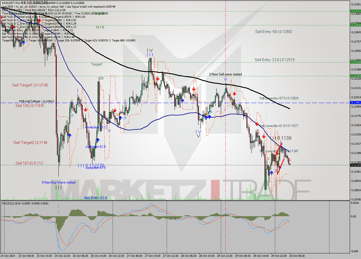361x259 pixels.
Task: Click the '29 Oct 06:30' time label
Action: 243,256
